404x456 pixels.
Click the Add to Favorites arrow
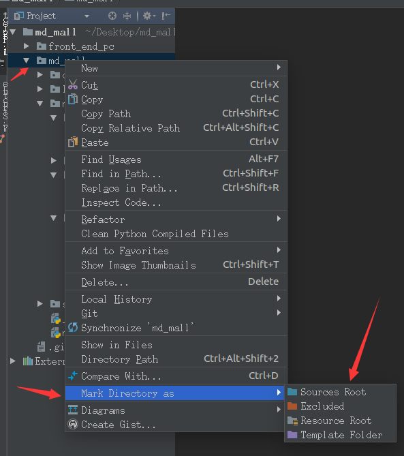[279, 249]
